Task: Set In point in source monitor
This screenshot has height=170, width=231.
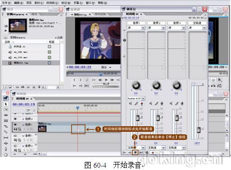Action: (x=74, y=80)
